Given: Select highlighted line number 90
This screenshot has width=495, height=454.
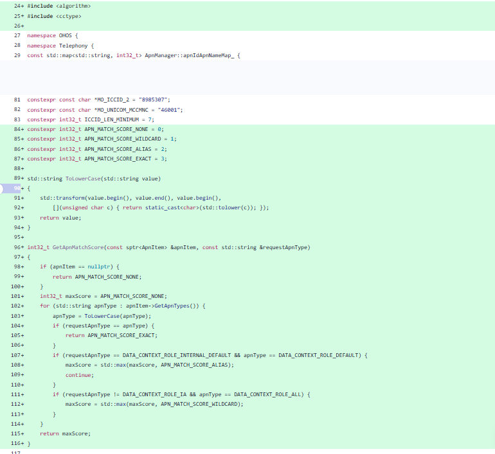Looking at the screenshot, I should click(17, 189).
